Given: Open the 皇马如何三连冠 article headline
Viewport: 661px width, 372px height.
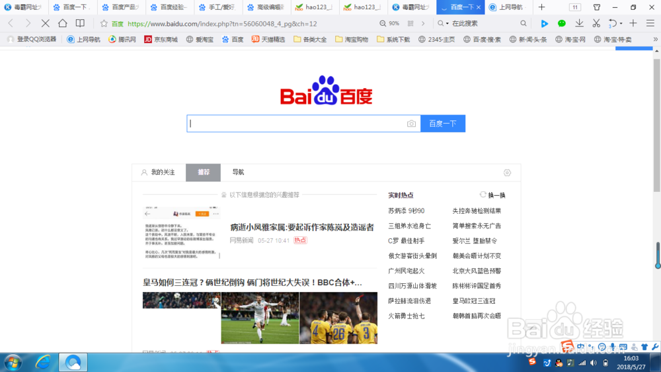Looking at the screenshot, I should coord(253,283).
